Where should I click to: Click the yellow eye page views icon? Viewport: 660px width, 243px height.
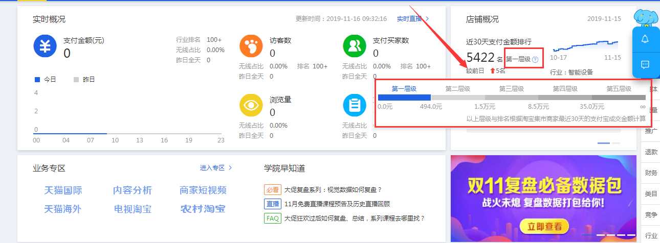pos(251,105)
